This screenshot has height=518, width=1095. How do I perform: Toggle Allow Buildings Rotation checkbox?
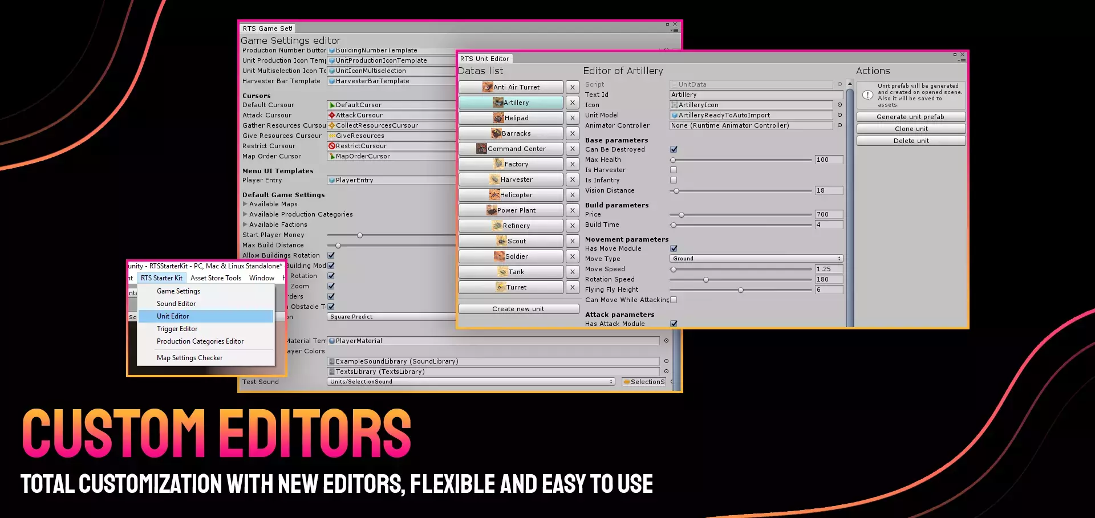[x=331, y=255]
